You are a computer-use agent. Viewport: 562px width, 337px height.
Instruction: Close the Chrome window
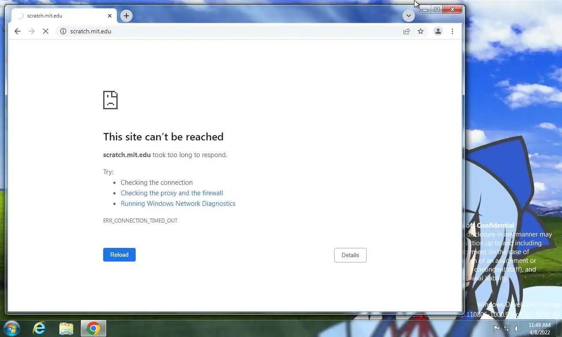point(452,9)
